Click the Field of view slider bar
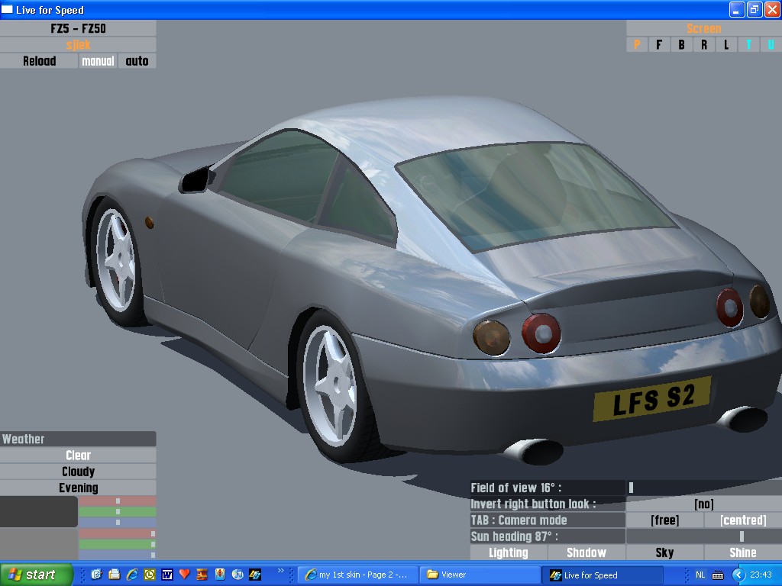The image size is (782, 586). click(703, 488)
